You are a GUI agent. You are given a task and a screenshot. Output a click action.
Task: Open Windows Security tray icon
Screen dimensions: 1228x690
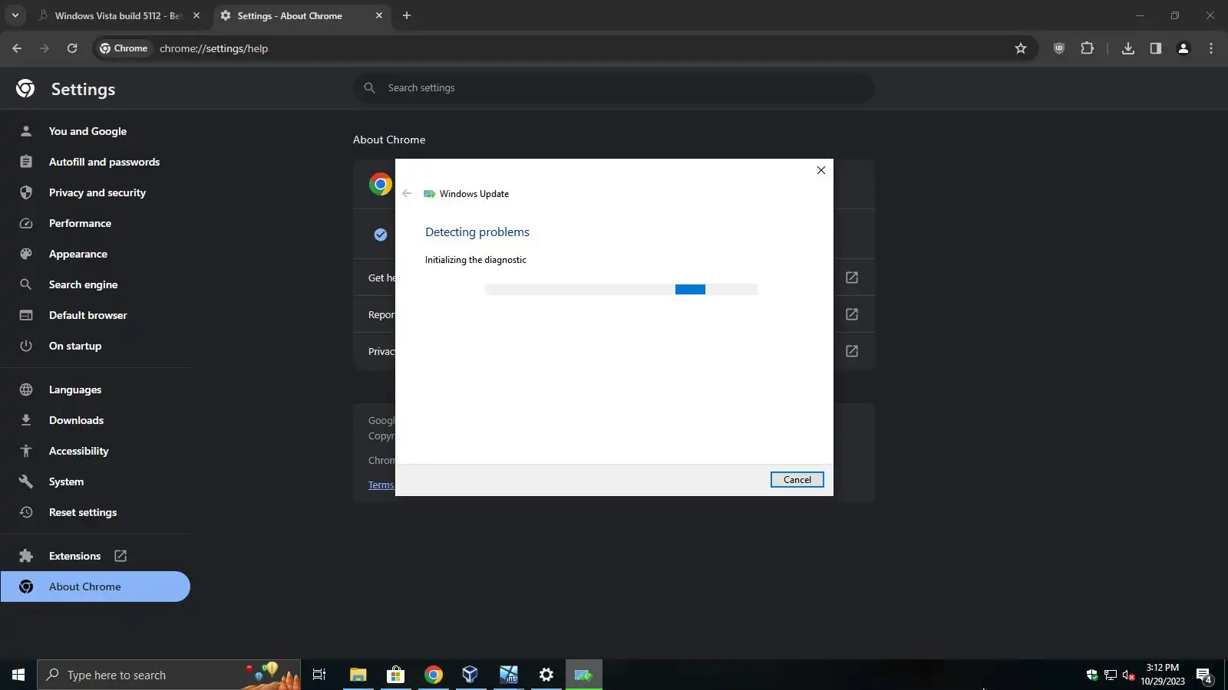(1092, 675)
